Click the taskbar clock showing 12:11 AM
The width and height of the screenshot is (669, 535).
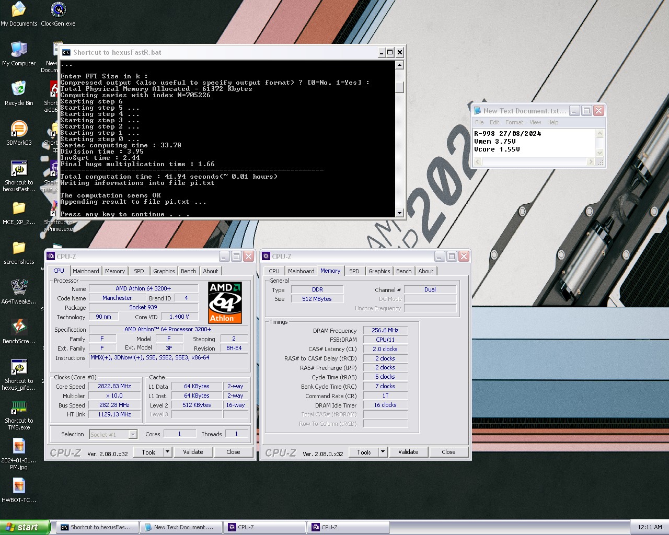tap(650, 527)
